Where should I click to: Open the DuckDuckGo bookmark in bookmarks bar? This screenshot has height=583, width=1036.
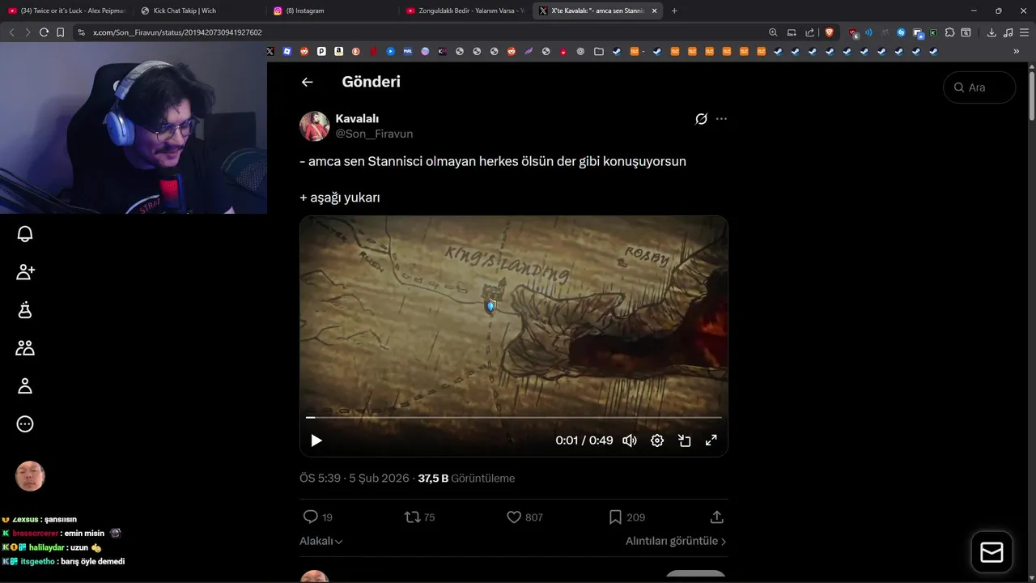click(355, 51)
